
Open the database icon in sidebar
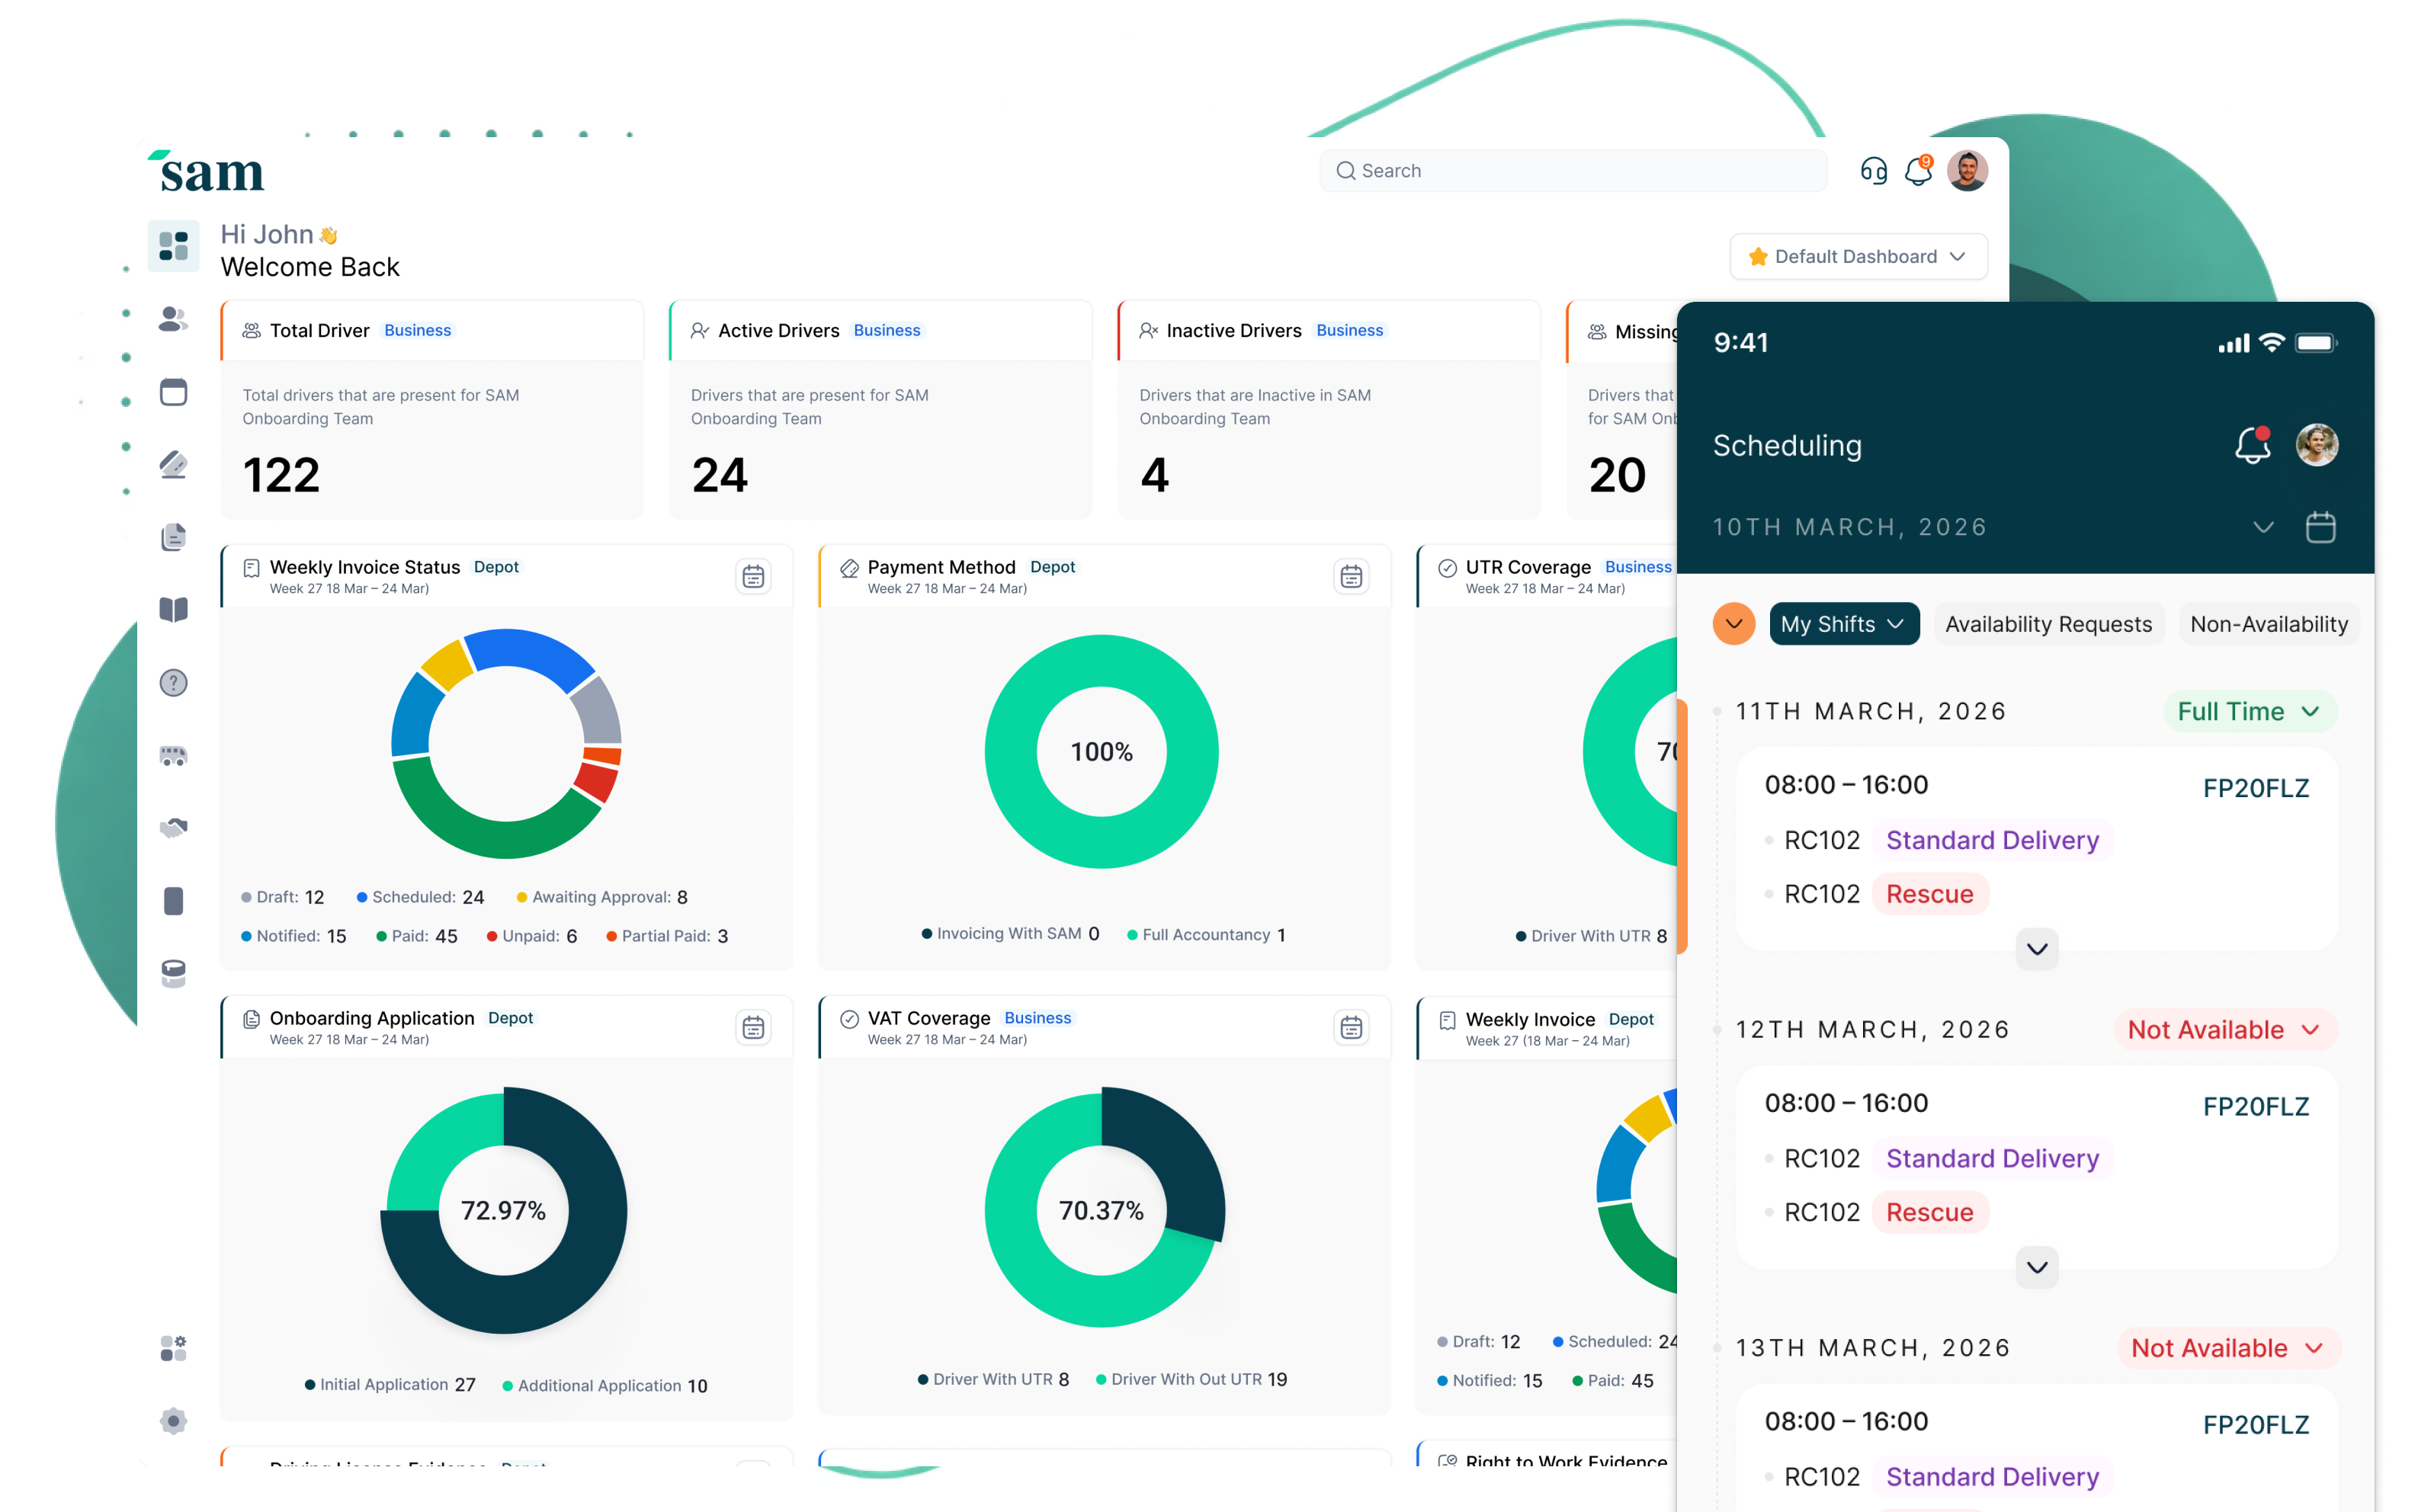173,974
